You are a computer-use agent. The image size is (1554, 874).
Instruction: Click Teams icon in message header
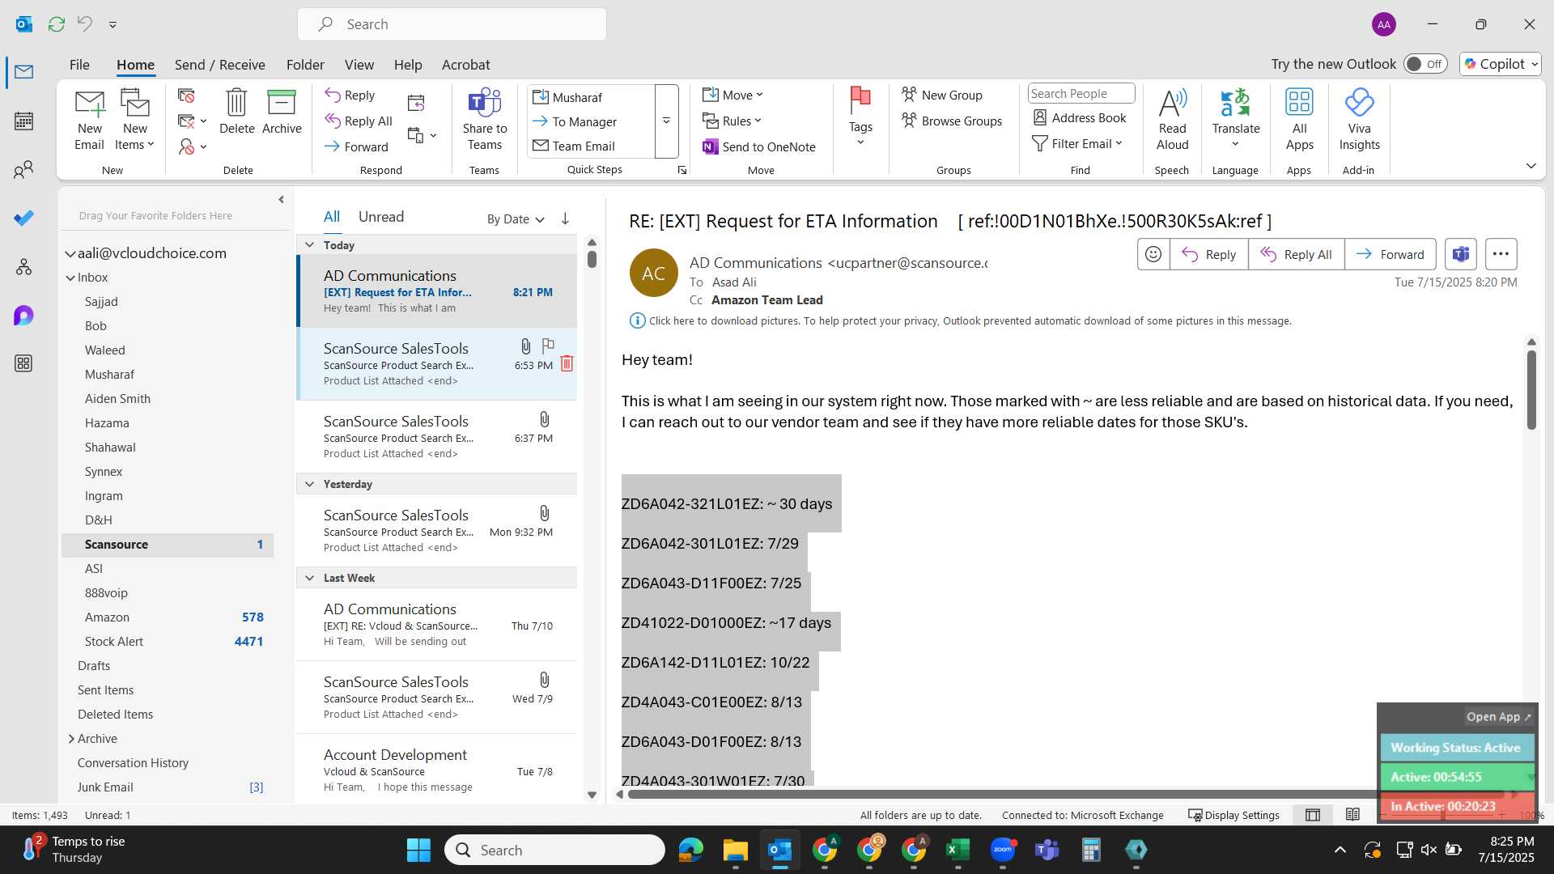(x=1460, y=254)
